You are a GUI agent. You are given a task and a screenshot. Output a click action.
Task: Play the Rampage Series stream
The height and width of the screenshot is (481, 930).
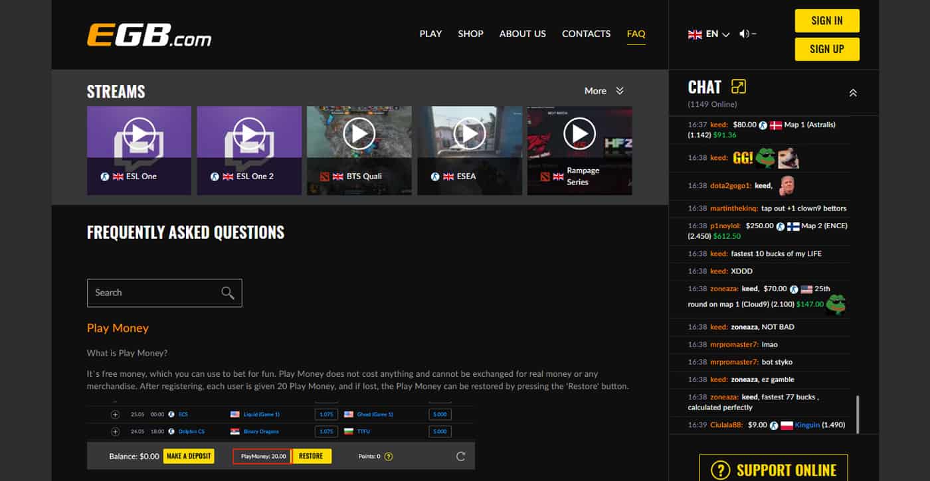(x=580, y=135)
